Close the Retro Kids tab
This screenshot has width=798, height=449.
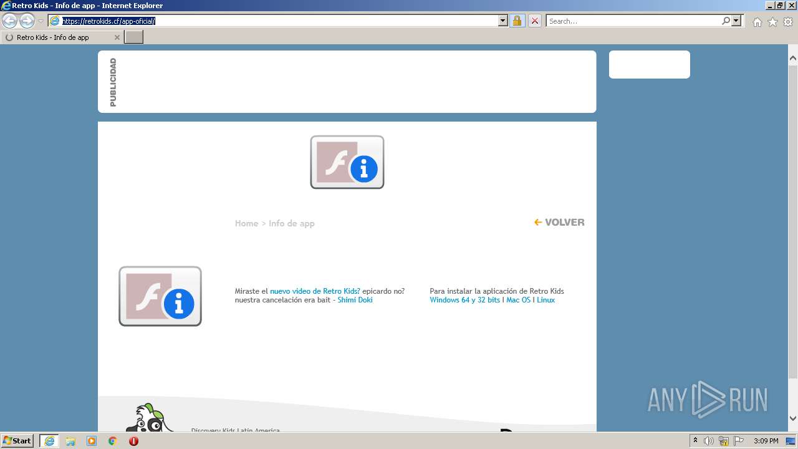point(117,37)
